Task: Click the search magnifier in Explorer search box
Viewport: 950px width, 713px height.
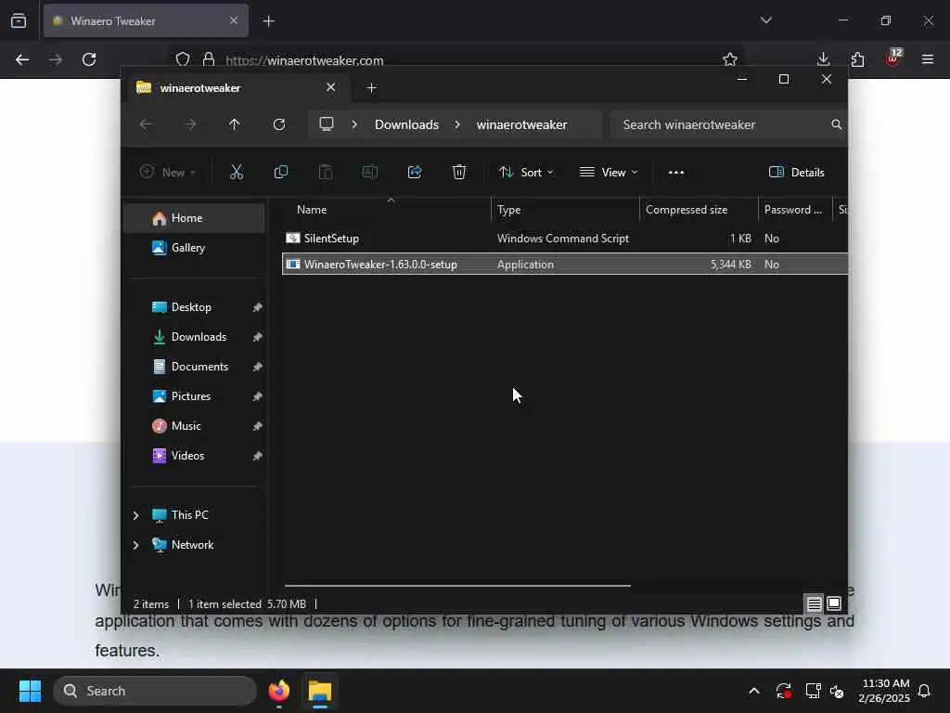Action: tap(837, 124)
